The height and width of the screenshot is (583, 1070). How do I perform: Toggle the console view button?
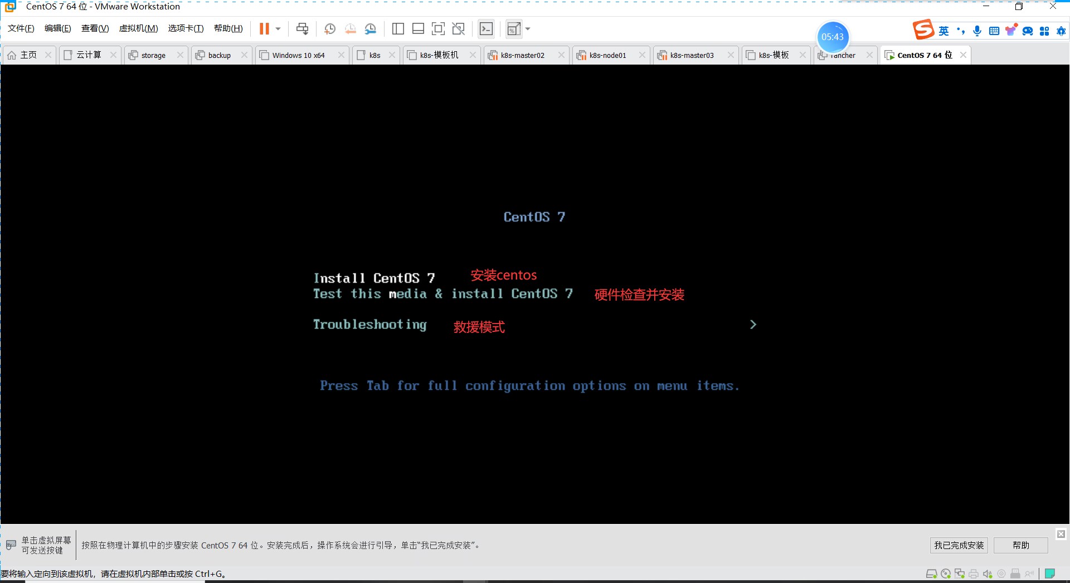(486, 29)
